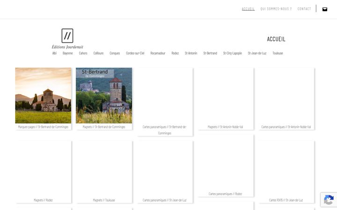Open the St-Bertrand city link in menu
337x210 pixels.
(210, 53)
